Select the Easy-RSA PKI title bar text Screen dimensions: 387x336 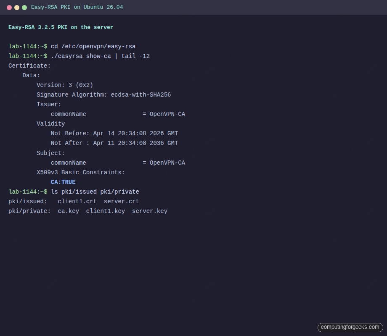click(78, 7)
